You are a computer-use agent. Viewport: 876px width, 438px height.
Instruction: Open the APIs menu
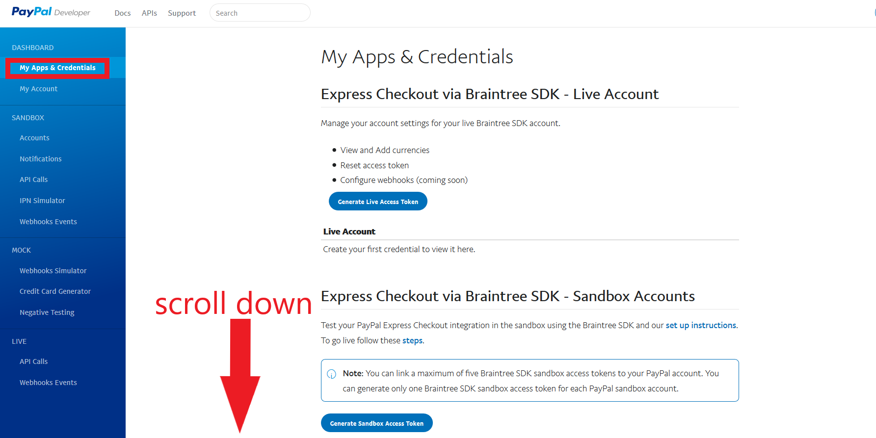pos(149,13)
